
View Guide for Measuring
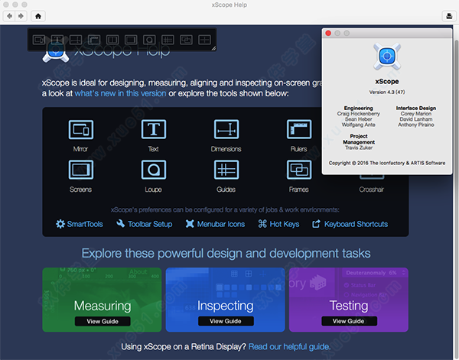[x=103, y=321]
